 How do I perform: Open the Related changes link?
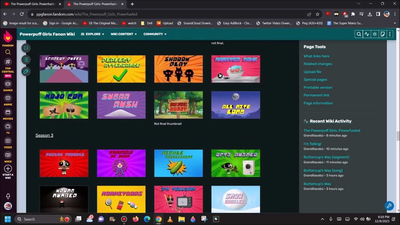(x=318, y=64)
